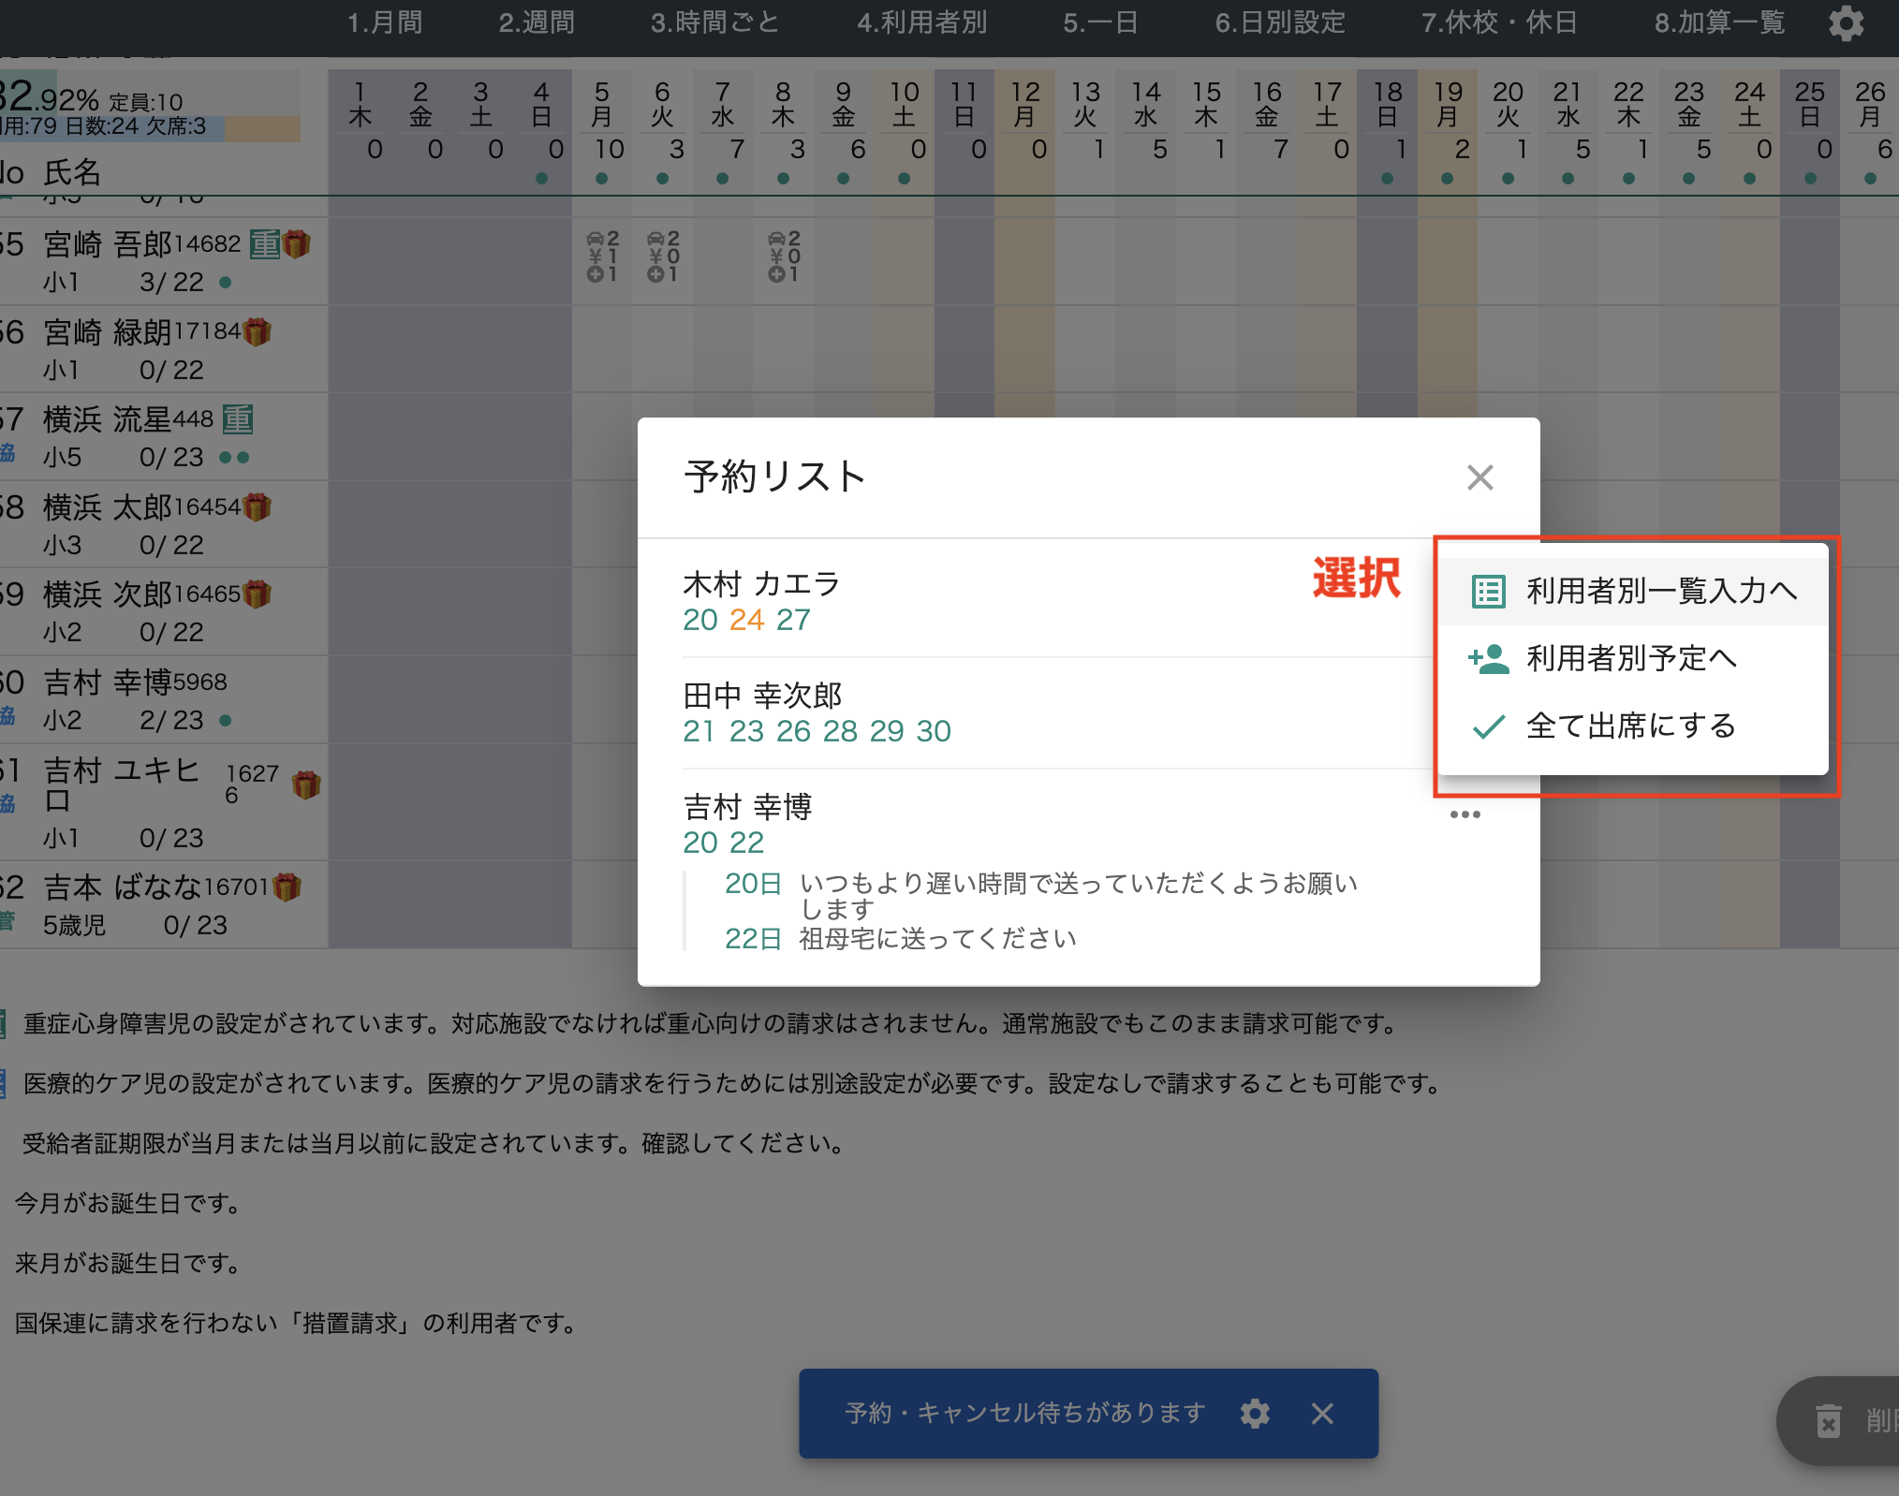
Task: Click the trash delete button at bottom right
Action: pyautogui.click(x=1829, y=1421)
